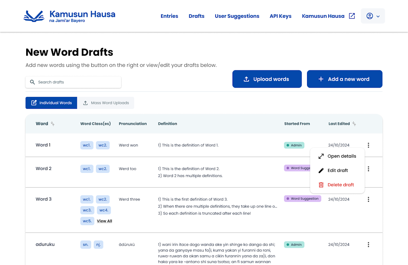
Task: Toggle sorting on the Last Edited column
Action: point(354,124)
